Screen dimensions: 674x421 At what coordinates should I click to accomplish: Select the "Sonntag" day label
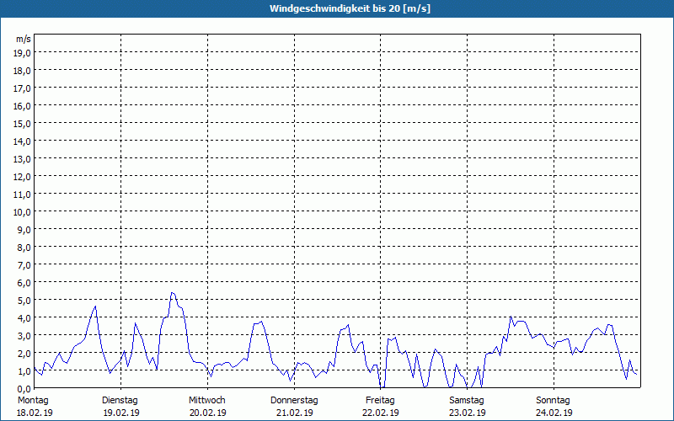pyautogui.click(x=554, y=400)
